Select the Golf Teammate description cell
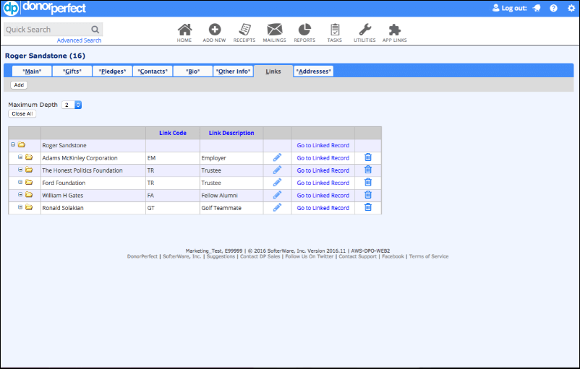 [231, 208]
